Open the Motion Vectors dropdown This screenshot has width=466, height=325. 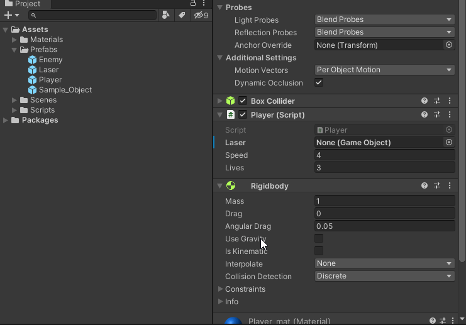click(x=385, y=70)
